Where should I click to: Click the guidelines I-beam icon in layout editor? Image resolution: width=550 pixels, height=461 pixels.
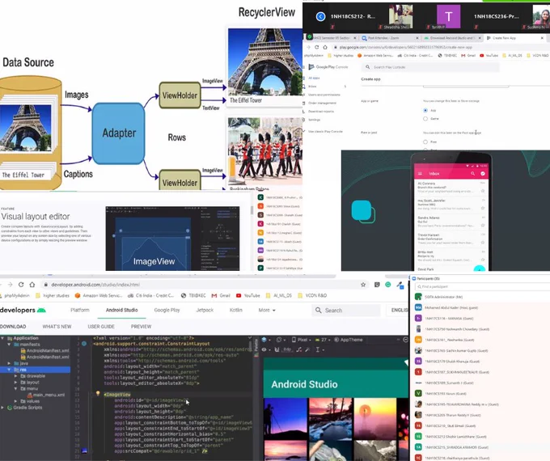318,349
